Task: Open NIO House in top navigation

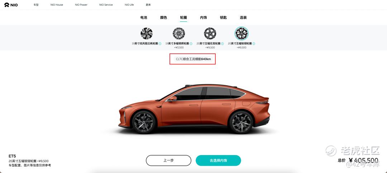Action: click(x=57, y=5)
